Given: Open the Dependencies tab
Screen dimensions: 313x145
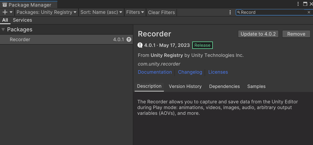Looking at the screenshot, I should 224,86.
